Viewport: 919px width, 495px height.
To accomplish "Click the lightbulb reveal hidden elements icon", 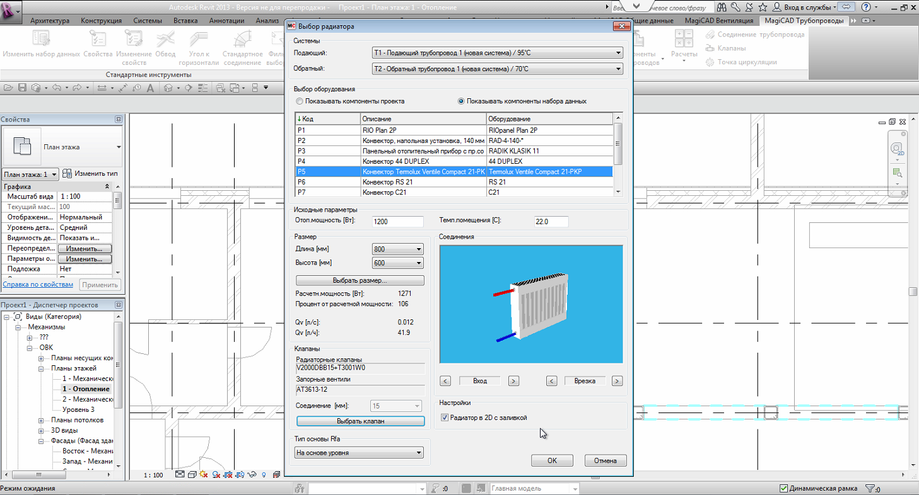I will point(263,475).
